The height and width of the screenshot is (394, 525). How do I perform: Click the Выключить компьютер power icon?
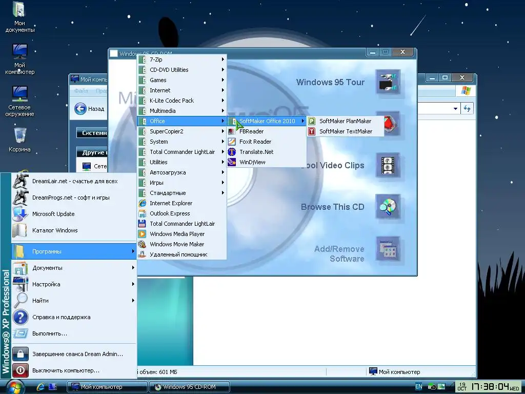[20, 370]
